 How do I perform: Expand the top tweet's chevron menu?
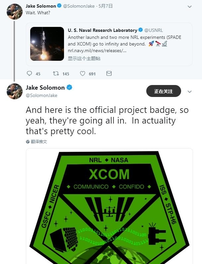[189, 6]
